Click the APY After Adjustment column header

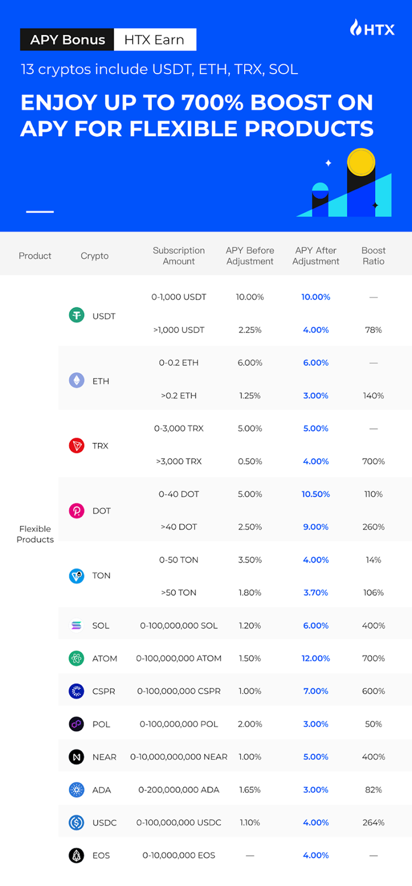[316, 256]
